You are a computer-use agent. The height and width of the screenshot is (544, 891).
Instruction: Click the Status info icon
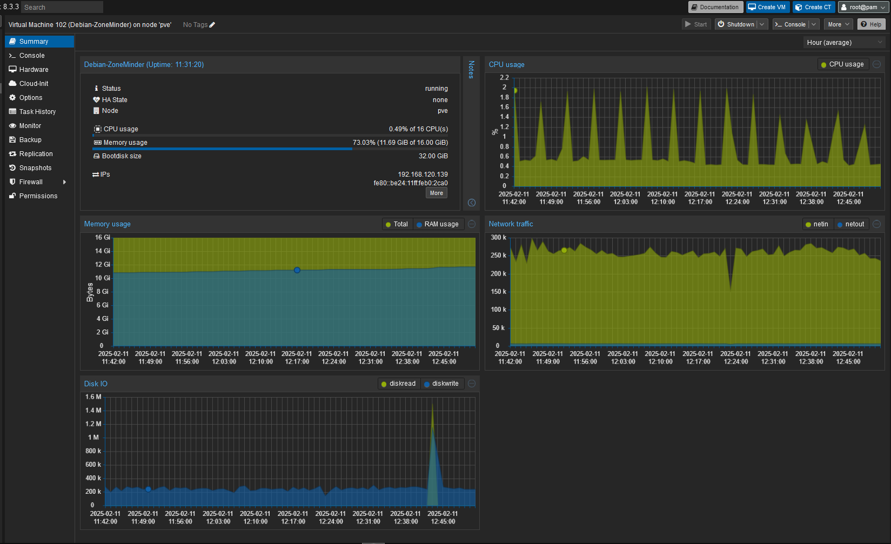tap(97, 89)
